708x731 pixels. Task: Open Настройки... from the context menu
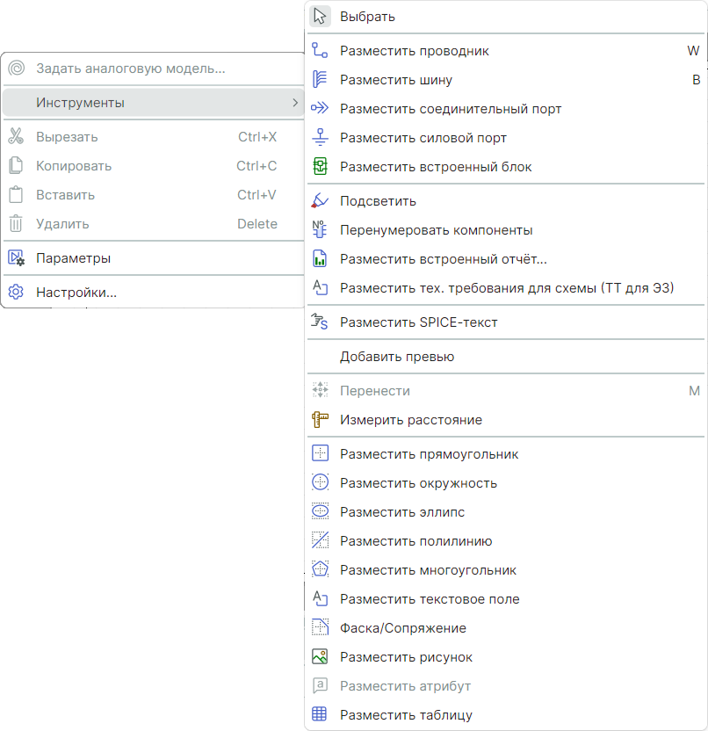point(76,293)
